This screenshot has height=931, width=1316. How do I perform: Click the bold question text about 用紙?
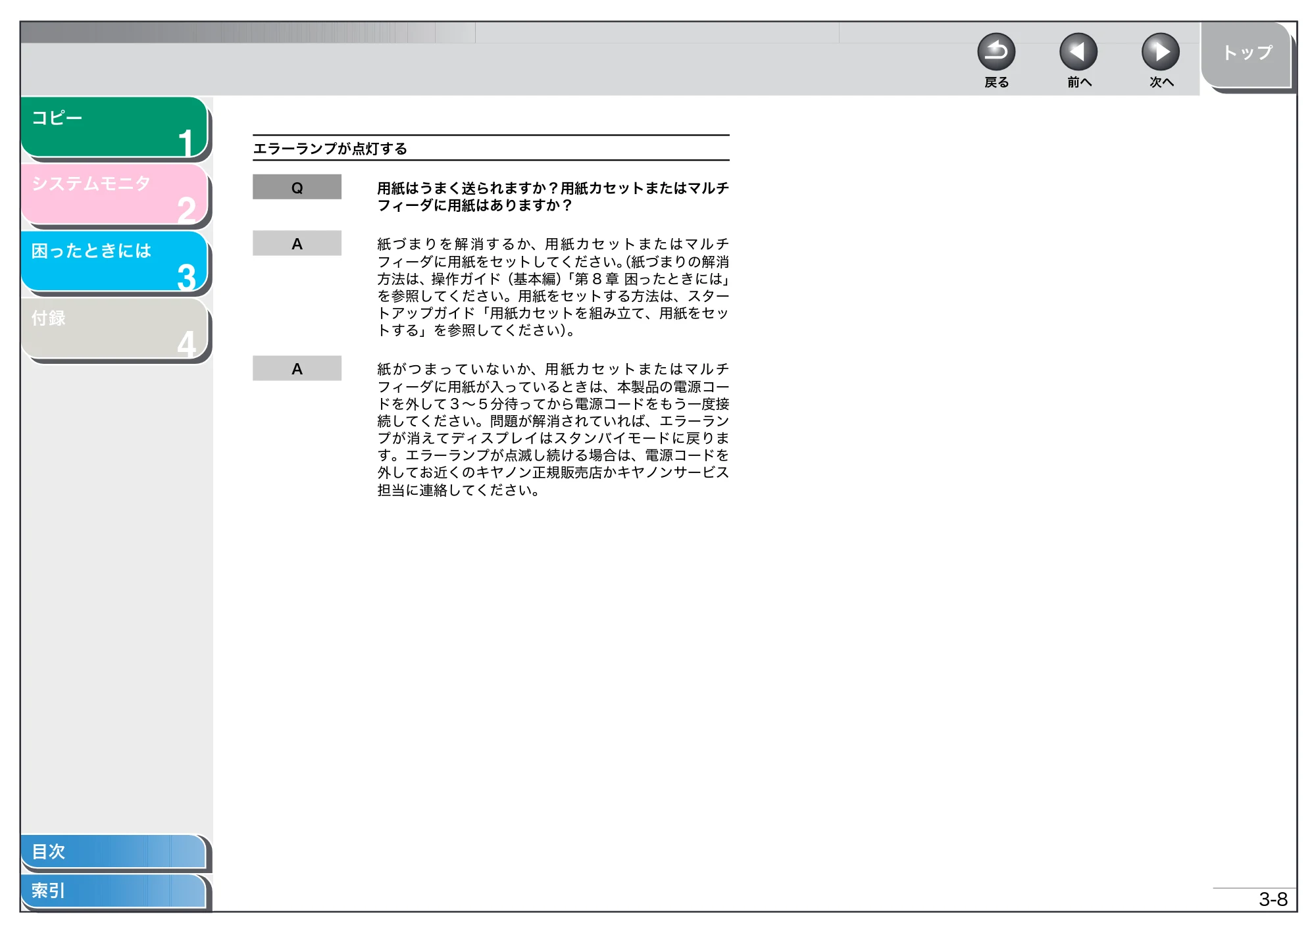(x=553, y=197)
